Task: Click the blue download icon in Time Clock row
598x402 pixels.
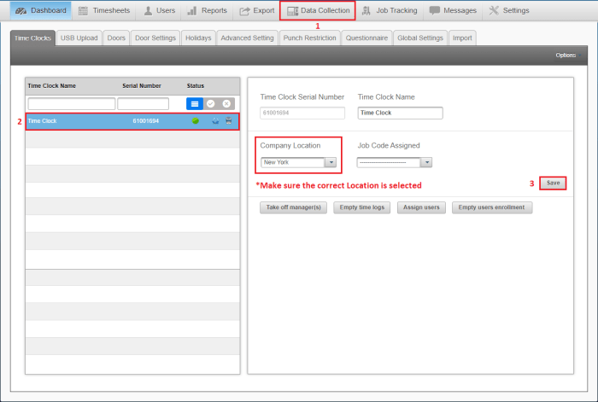Action: coord(215,121)
